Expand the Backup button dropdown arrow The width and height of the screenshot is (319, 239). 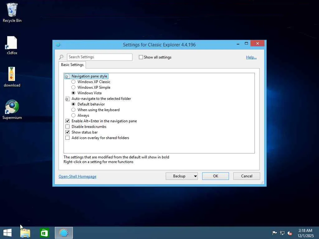195,176
